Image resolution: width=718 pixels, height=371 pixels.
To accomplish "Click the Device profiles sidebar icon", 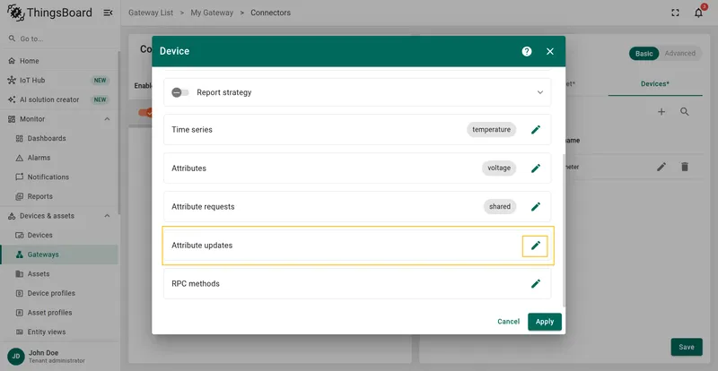I will (x=19, y=293).
